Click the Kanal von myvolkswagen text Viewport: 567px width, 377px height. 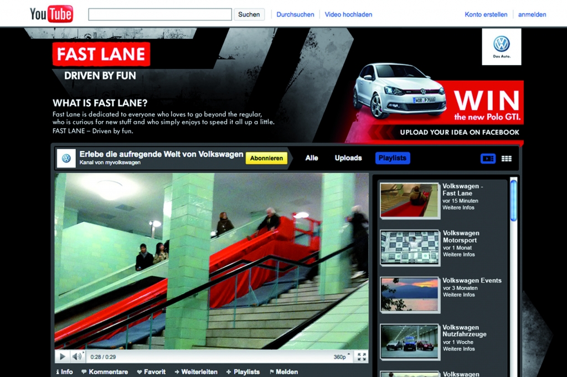[x=110, y=163]
